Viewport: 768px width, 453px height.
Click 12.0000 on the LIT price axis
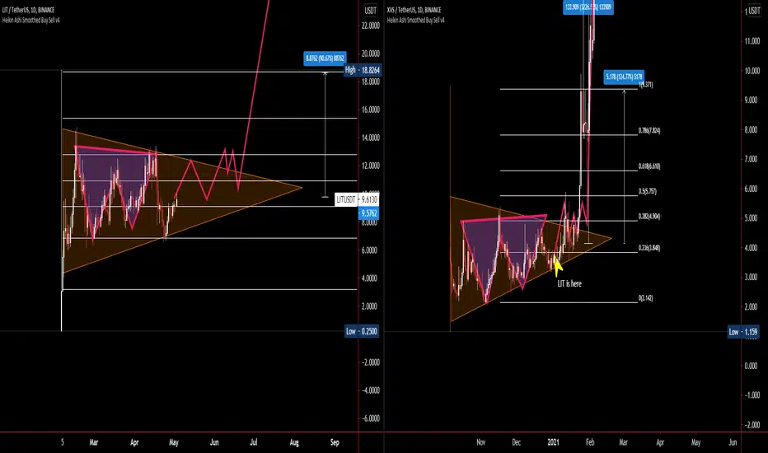click(x=370, y=166)
